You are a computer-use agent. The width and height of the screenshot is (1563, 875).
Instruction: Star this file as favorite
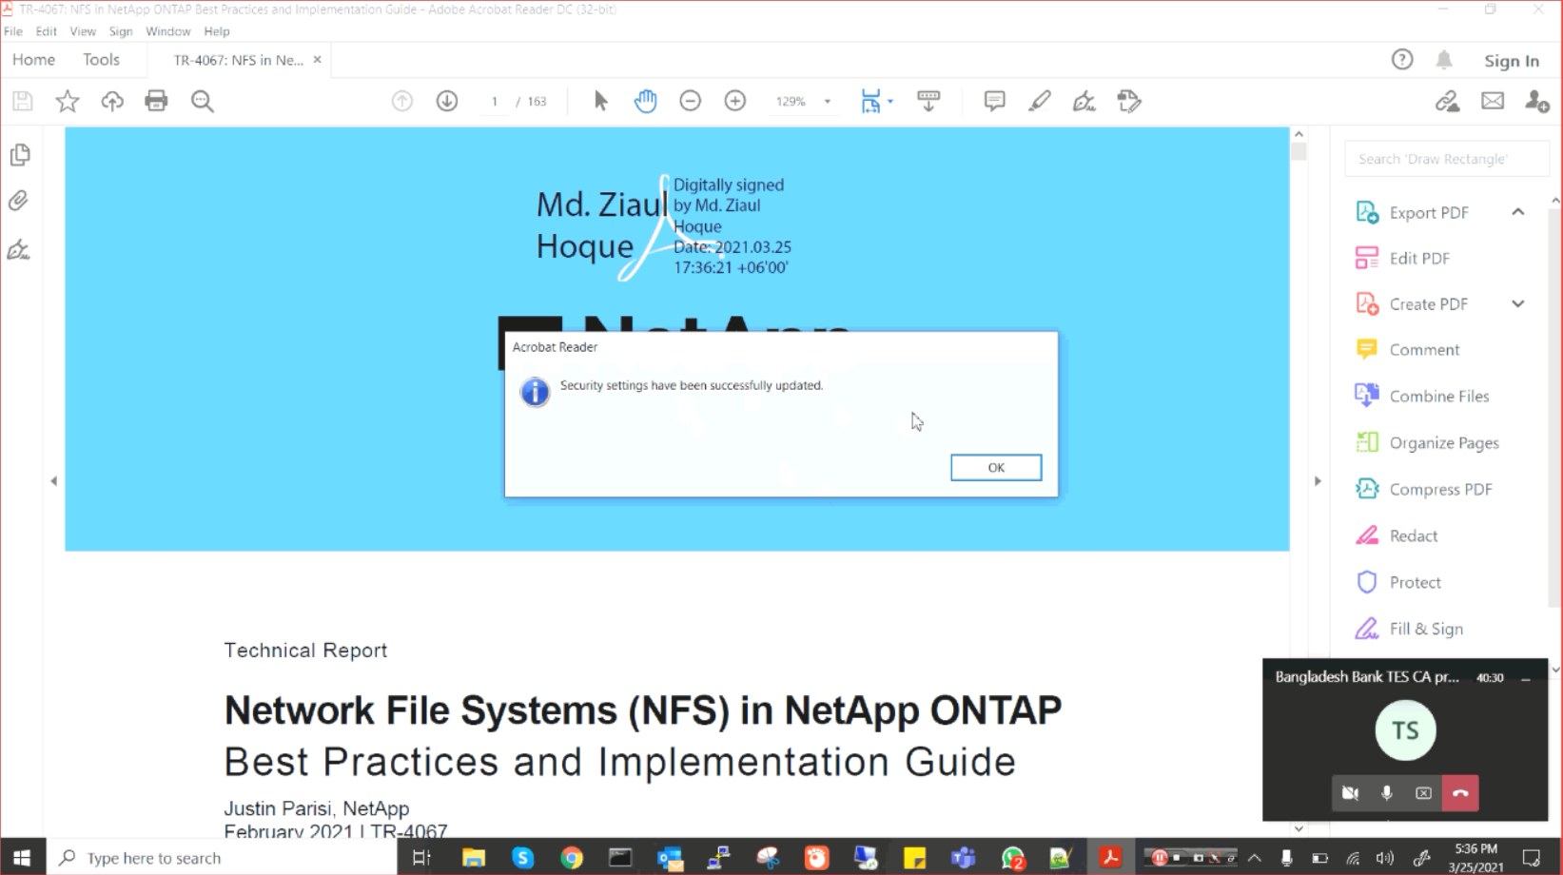point(68,101)
